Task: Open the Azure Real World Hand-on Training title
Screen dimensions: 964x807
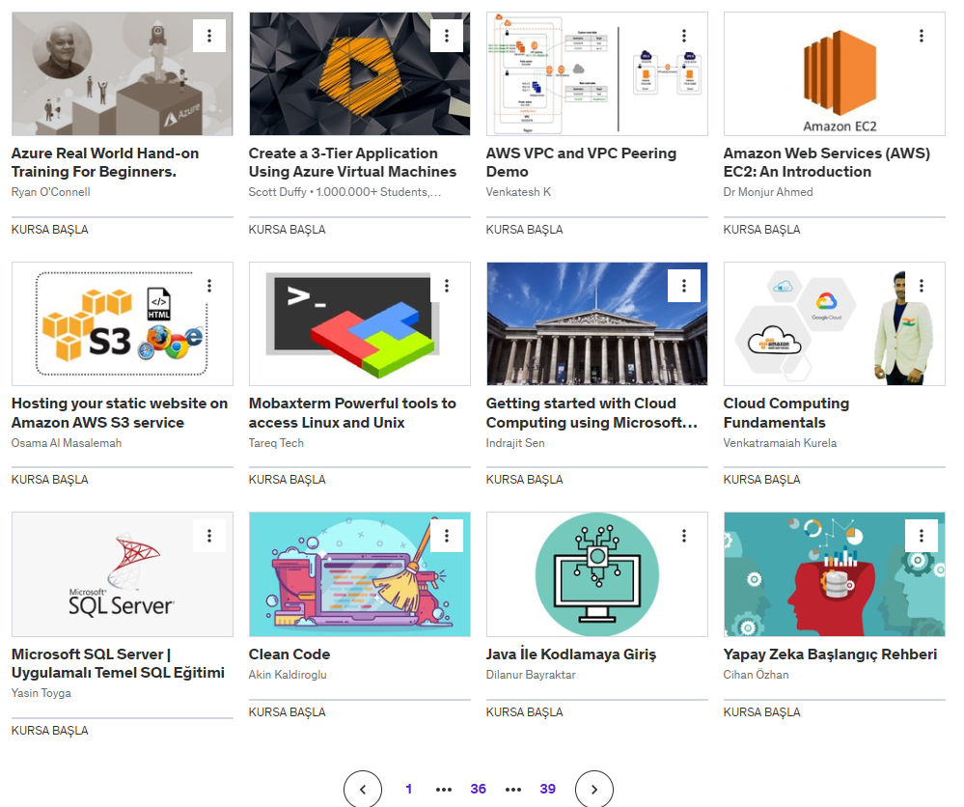Action: coord(105,162)
